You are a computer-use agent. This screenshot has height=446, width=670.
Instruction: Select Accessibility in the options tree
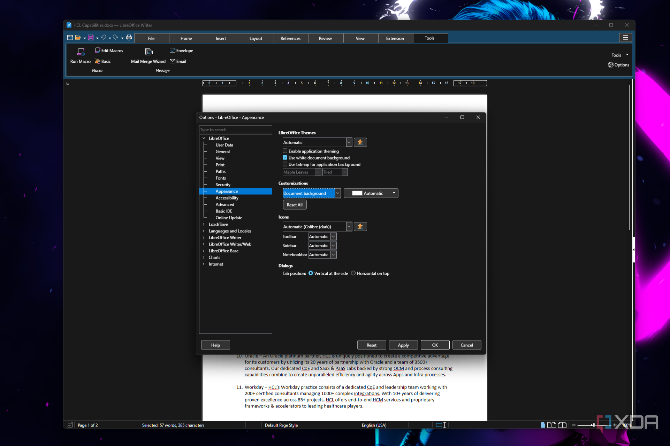click(x=227, y=198)
